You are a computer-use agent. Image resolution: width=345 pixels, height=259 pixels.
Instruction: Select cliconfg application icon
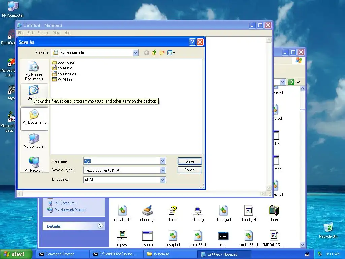click(198, 213)
